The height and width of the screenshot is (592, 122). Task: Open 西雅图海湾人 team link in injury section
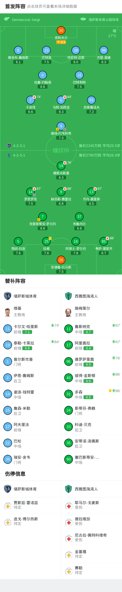pyautogui.click(x=86, y=489)
